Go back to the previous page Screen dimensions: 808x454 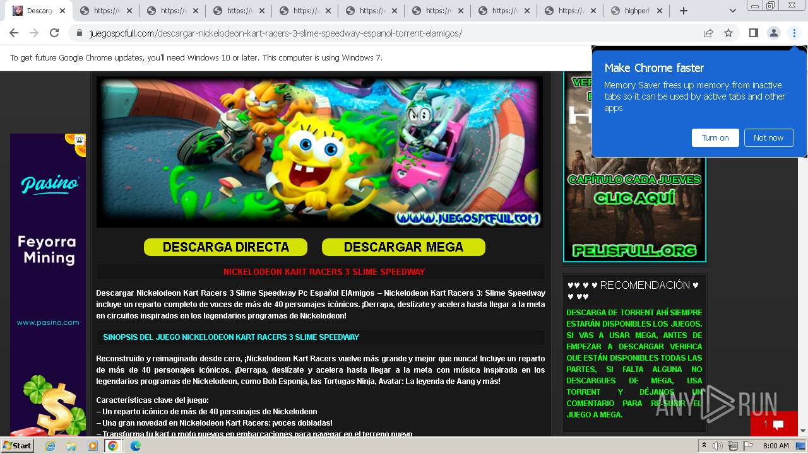(x=14, y=33)
